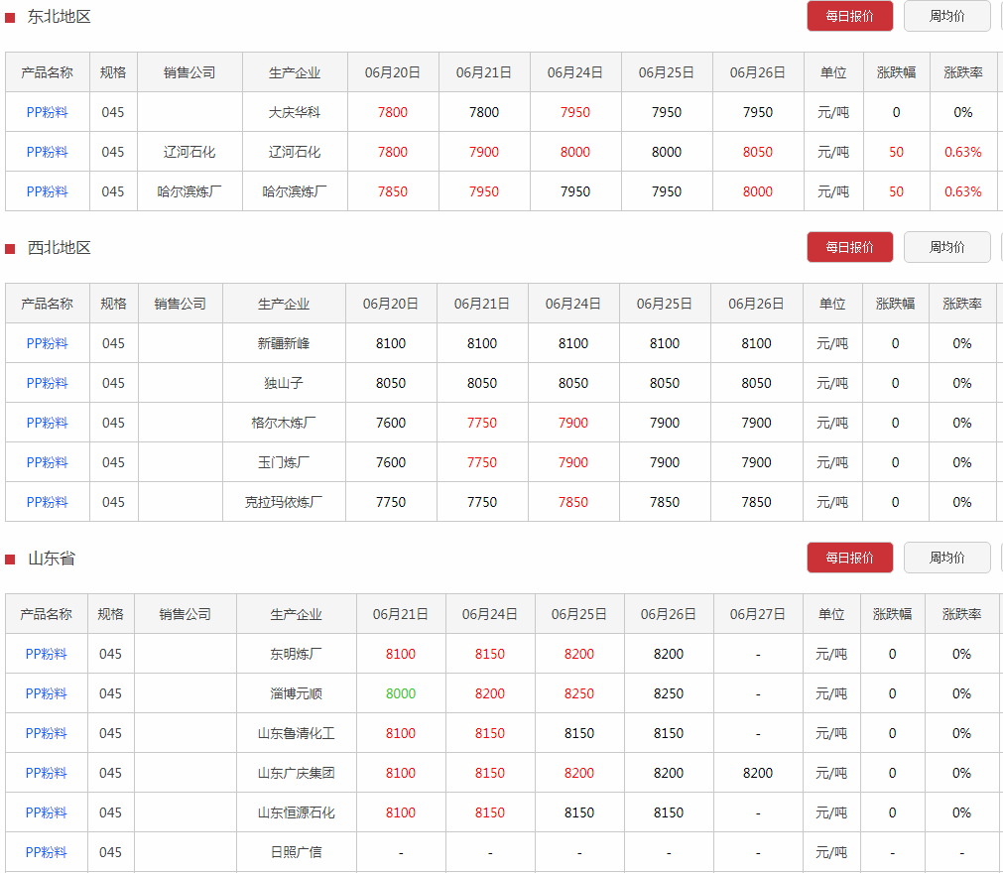Switch to 周均价 tab in 山东省 section

pyautogui.click(x=946, y=558)
